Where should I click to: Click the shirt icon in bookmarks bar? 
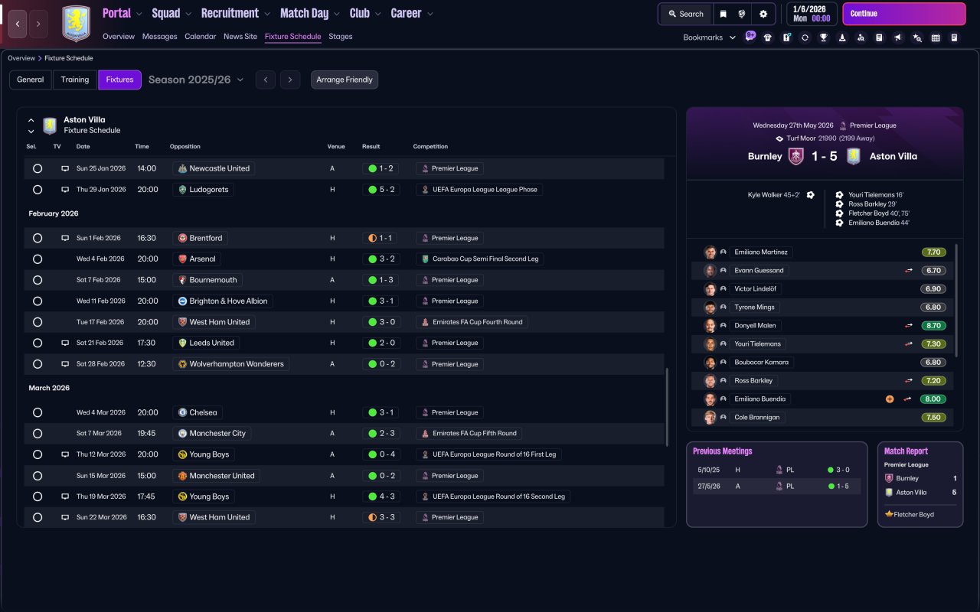tap(768, 37)
